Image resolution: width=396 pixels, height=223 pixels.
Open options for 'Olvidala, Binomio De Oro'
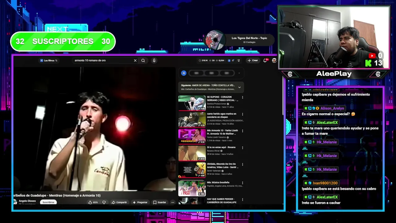242,164
